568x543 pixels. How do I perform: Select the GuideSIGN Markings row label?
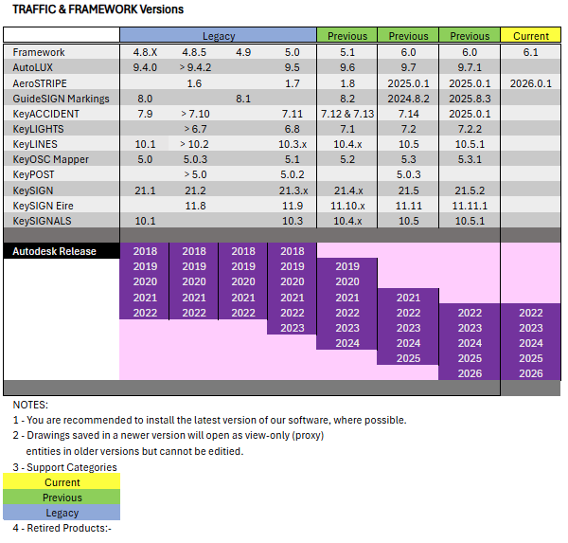click(x=62, y=99)
